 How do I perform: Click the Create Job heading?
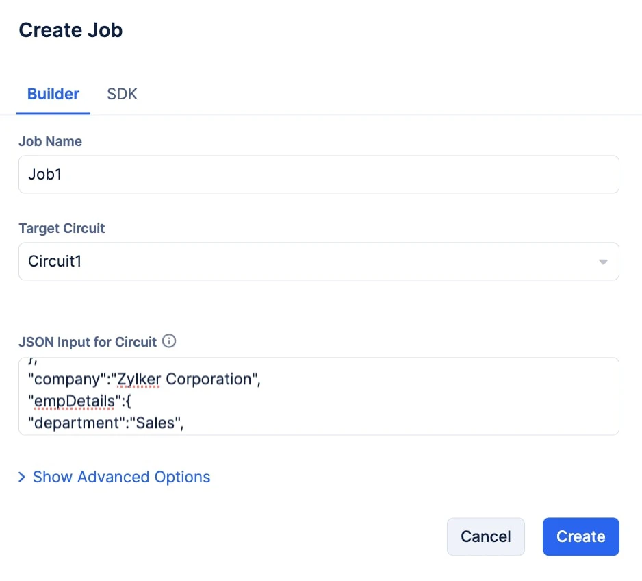tap(70, 30)
